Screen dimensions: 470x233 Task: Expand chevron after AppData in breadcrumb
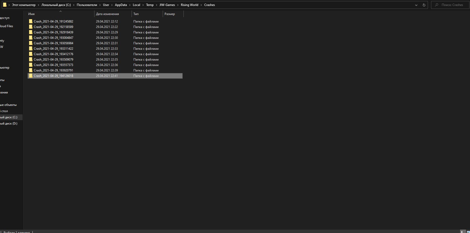(130, 5)
